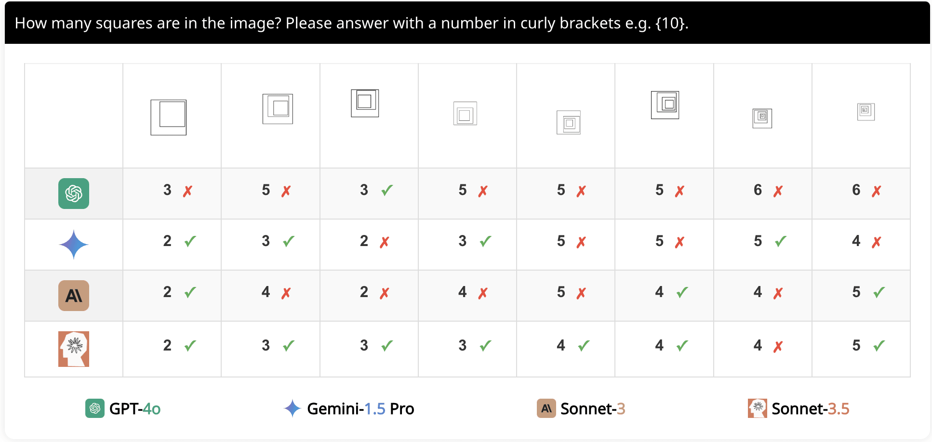The width and height of the screenshot is (932, 442).
Task: Click the question prompt text in black header
Action: click(351, 23)
